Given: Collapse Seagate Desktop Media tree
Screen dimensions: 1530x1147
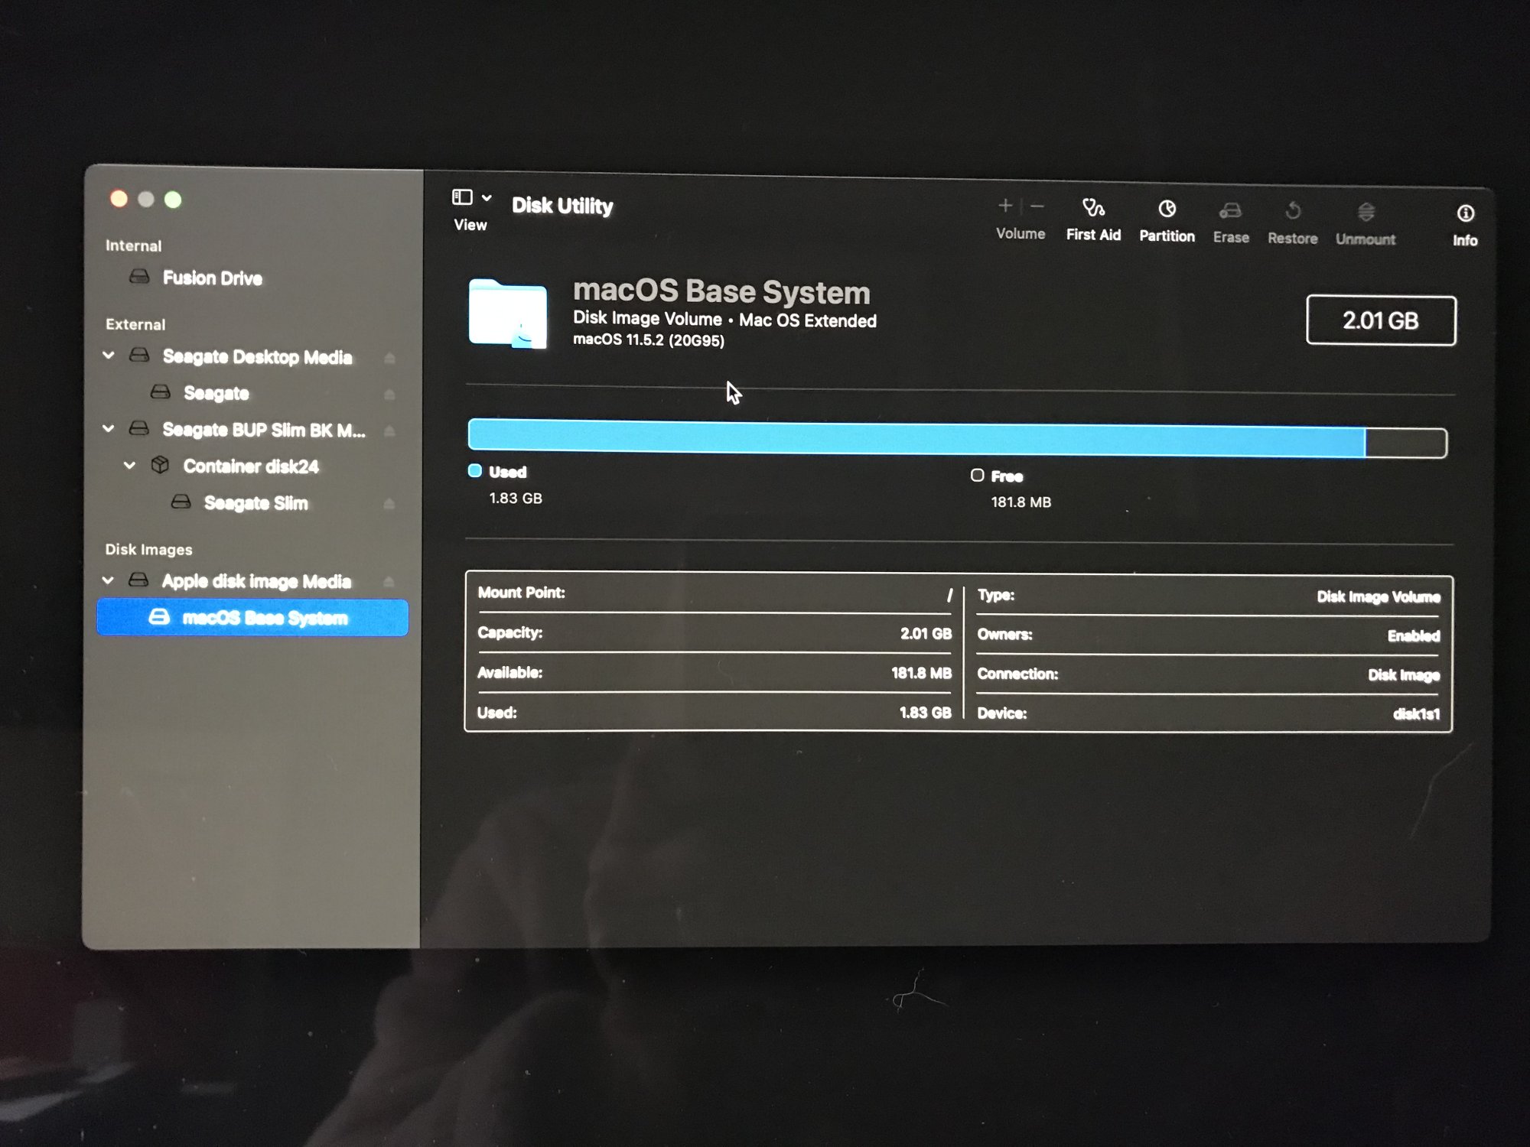Looking at the screenshot, I should coord(109,355).
